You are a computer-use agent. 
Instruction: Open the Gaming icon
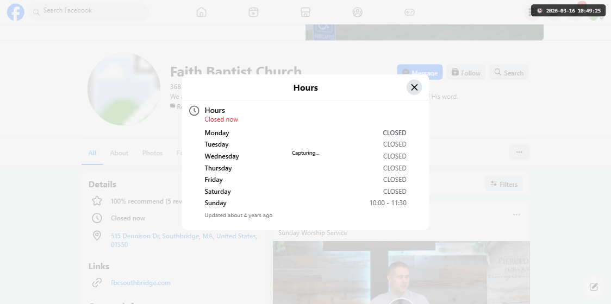coord(409,12)
